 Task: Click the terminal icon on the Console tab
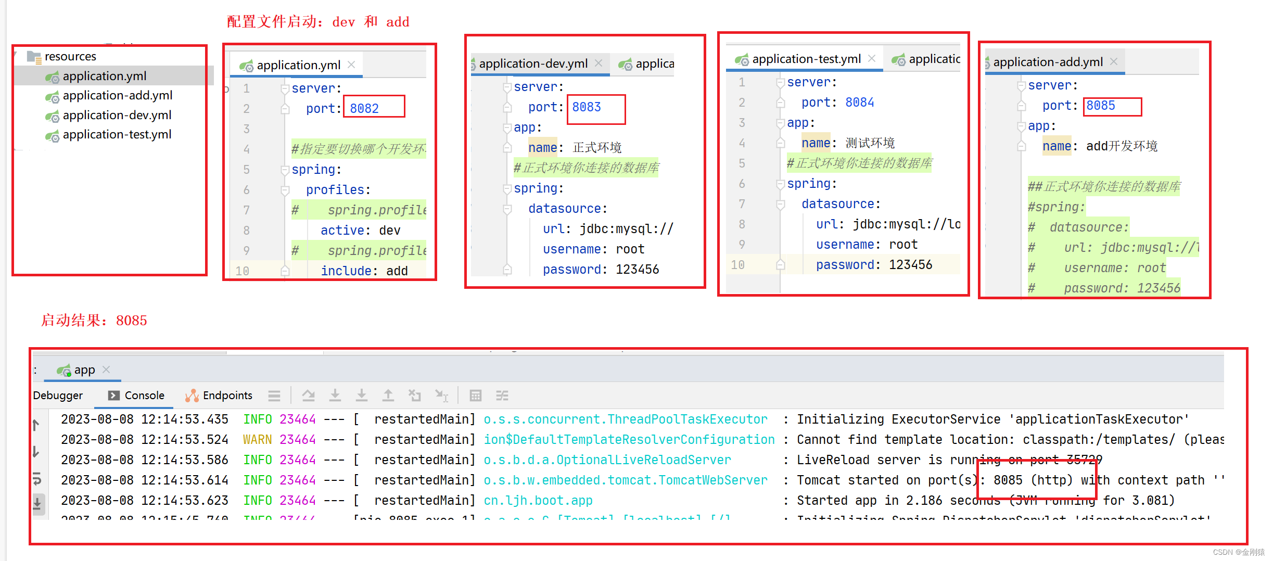(x=114, y=396)
